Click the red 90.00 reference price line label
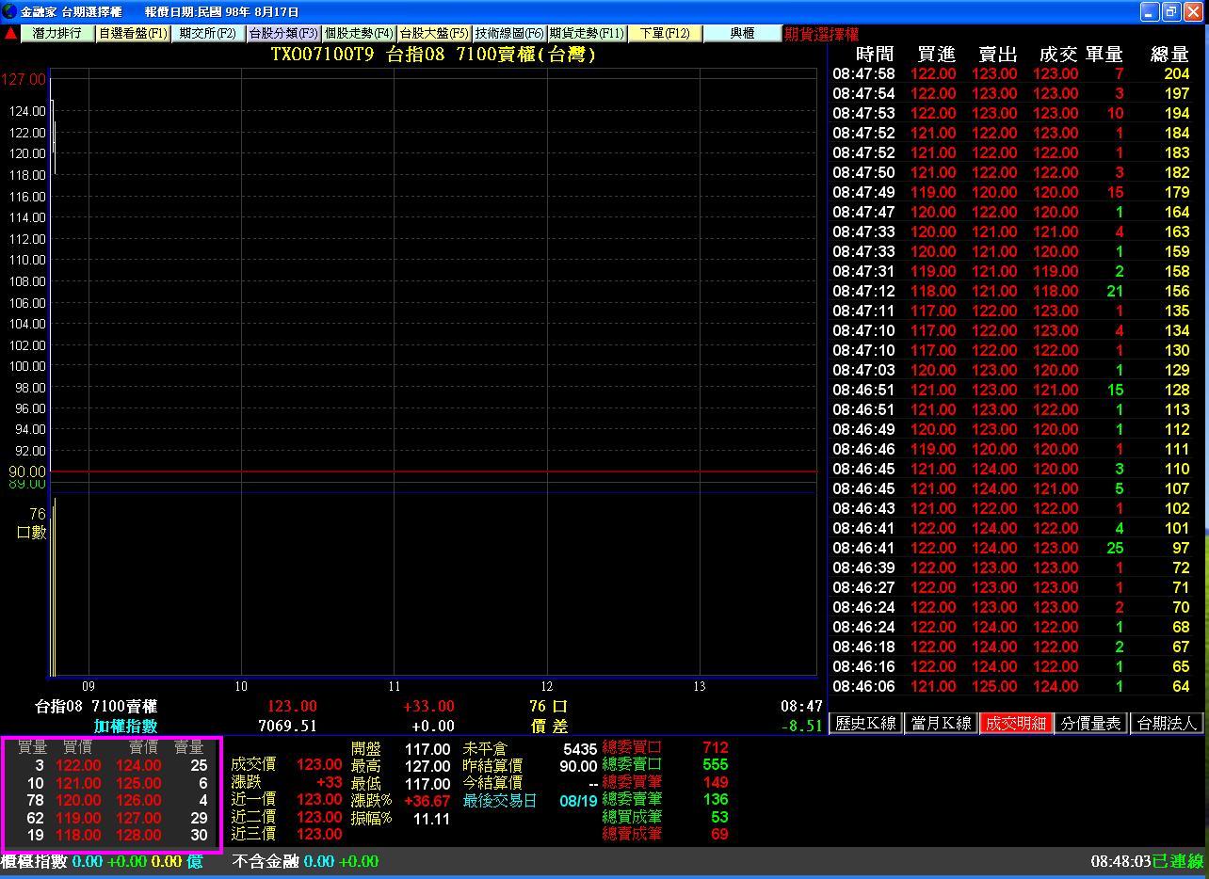 coord(27,471)
